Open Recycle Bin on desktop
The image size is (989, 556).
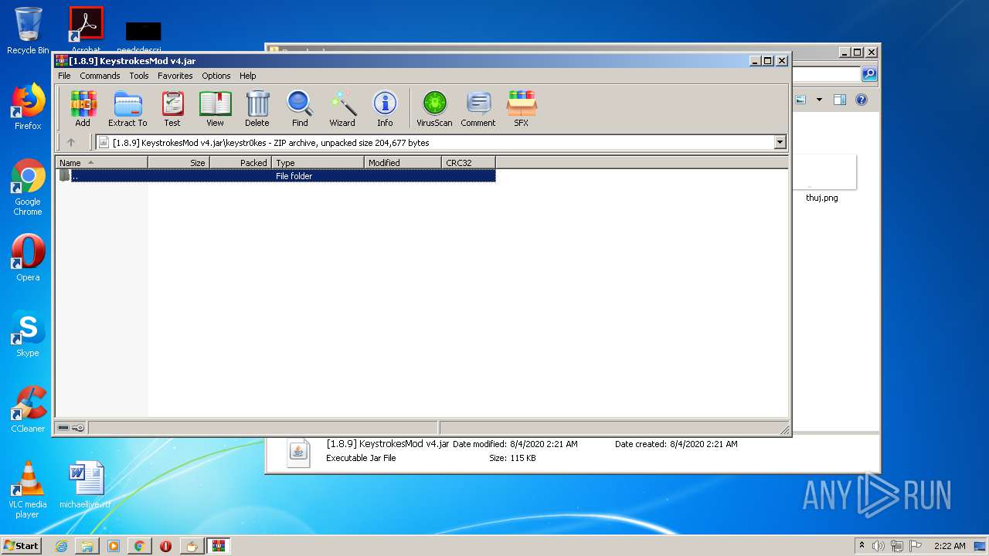[28, 31]
